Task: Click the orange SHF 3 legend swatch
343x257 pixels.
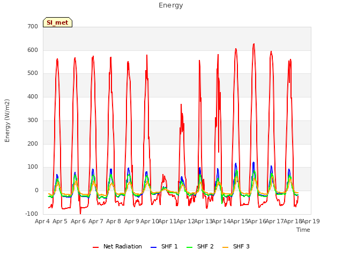Action: [x=225, y=247]
